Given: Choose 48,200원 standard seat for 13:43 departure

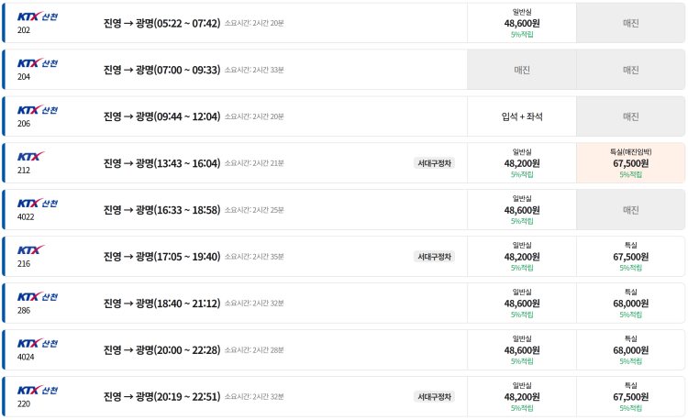Looking at the screenshot, I should (x=522, y=163).
